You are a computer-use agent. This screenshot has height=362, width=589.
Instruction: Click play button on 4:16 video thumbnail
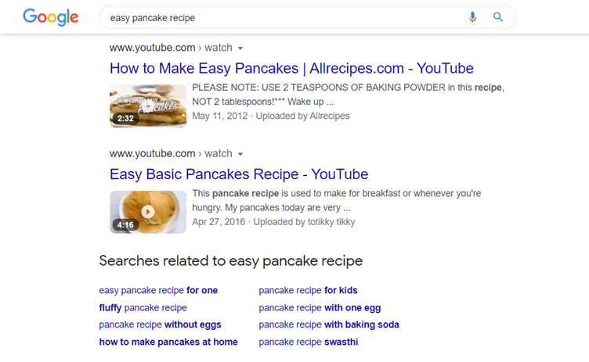[x=148, y=212]
